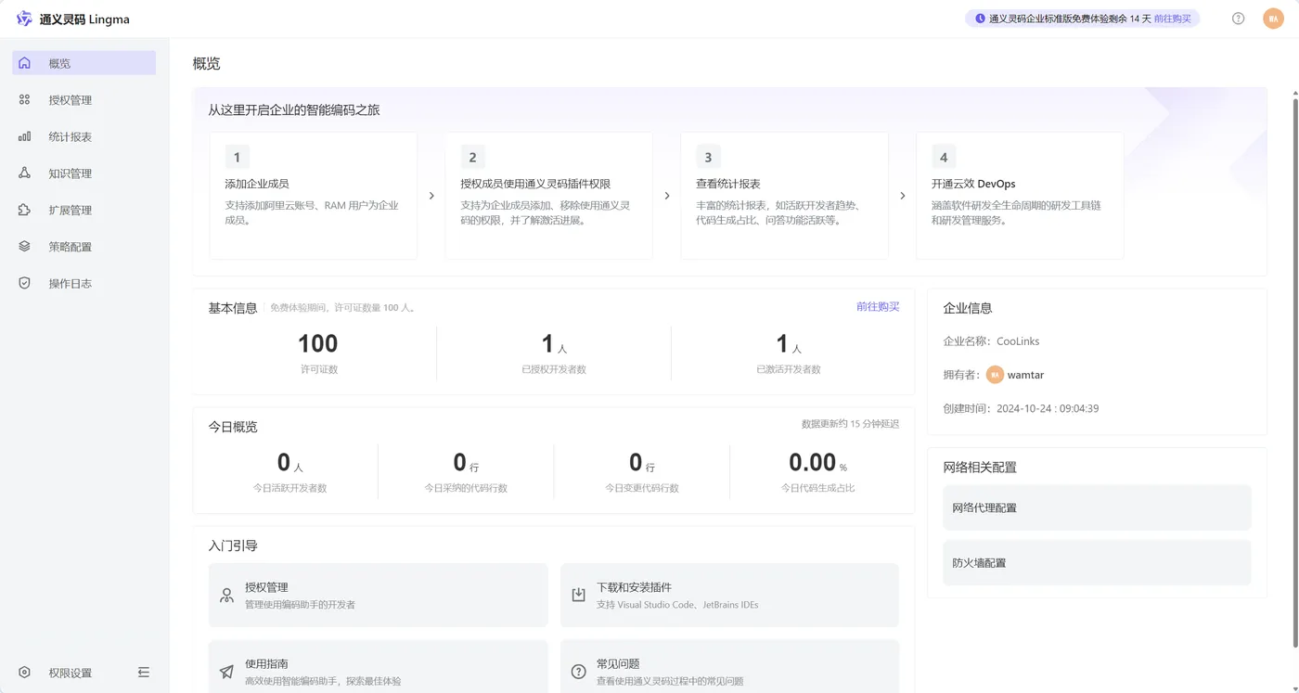Open 使用指南 guide card
Image resolution: width=1299 pixels, height=693 pixels.
[378, 667]
